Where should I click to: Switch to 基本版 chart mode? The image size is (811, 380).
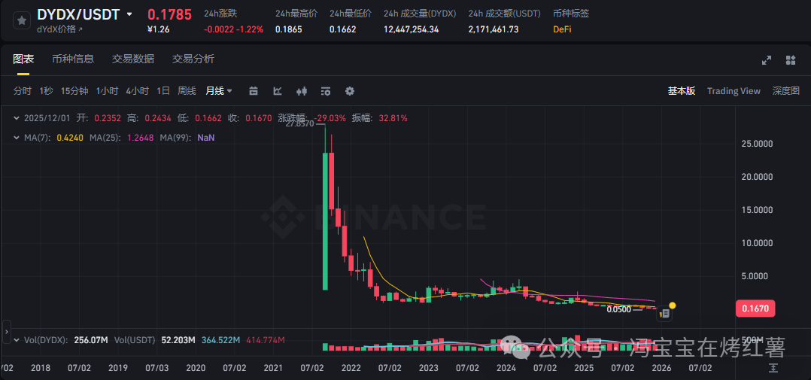681,91
